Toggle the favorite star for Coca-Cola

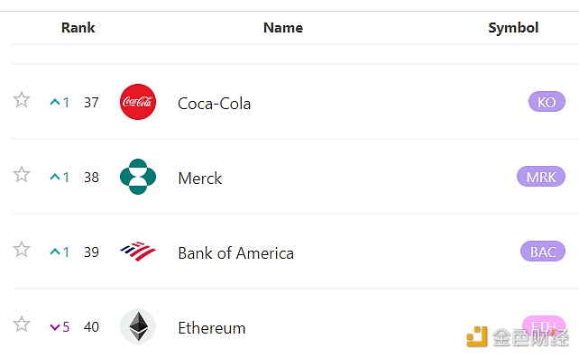[x=22, y=100]
